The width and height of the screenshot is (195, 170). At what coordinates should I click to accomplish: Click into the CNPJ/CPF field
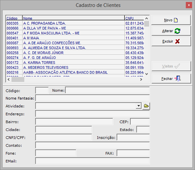coord(64,138)
